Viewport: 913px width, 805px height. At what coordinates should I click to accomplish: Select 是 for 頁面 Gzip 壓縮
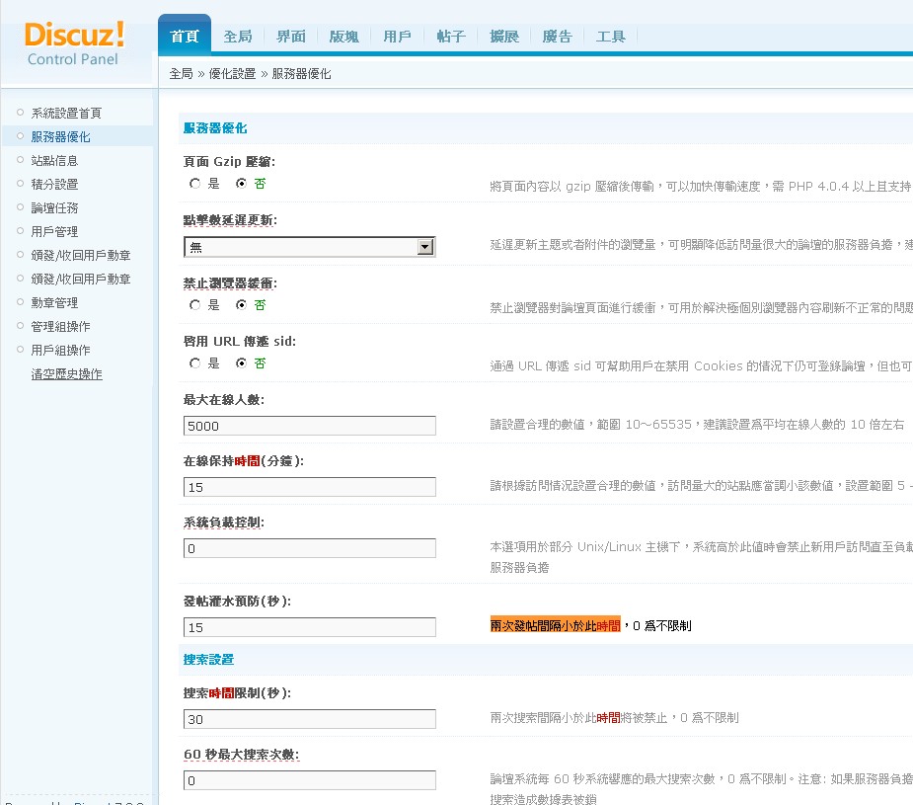(195, 184)
